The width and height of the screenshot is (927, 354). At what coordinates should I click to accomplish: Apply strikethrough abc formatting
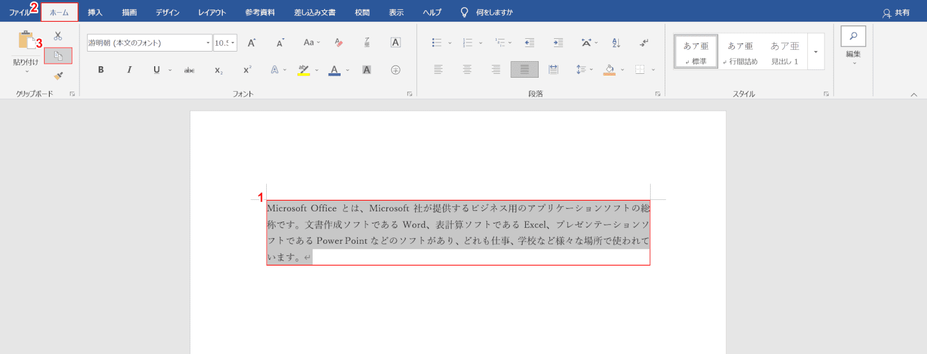tap(189, 70)
